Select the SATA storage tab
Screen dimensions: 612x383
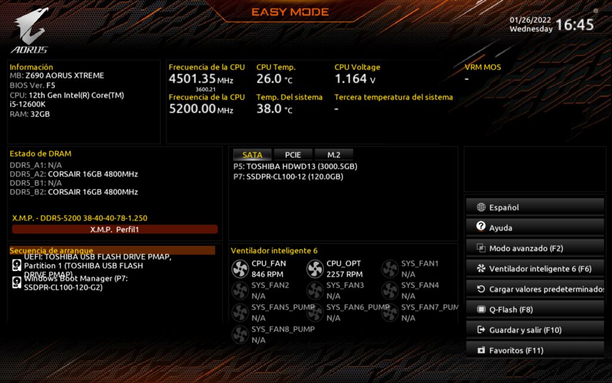click(x=252, y=155)
